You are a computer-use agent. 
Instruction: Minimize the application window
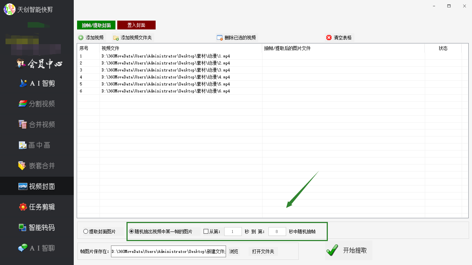point(433,6)
